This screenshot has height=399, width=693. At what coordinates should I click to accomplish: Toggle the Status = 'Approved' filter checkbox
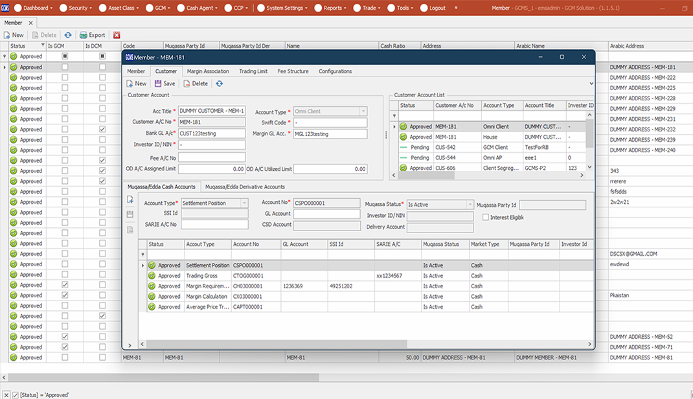15,395
